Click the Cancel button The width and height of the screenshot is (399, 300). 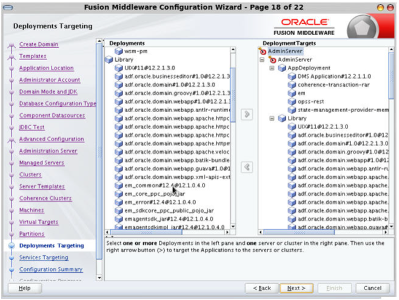(x=372, y=288)
